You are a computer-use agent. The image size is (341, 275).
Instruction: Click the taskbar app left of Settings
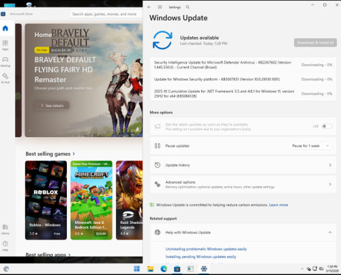(x=190, y=269)
